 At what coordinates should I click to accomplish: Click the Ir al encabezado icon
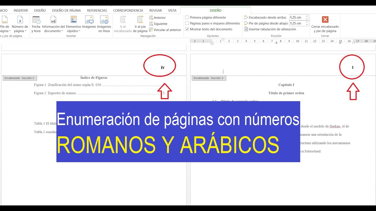123,20
